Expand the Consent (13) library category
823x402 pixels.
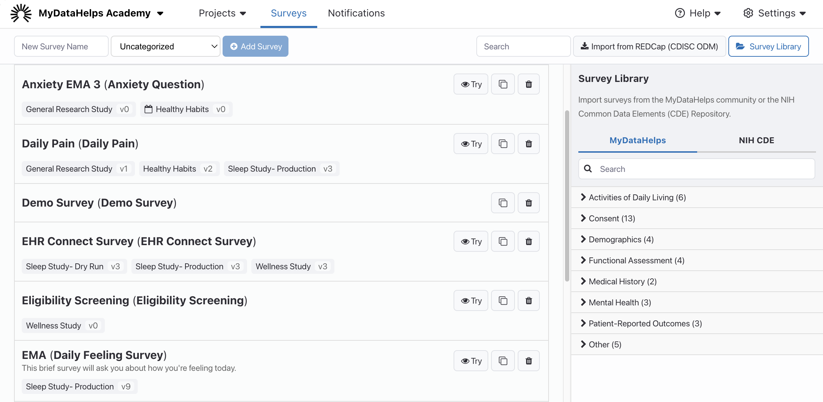(x=611, y=218)
